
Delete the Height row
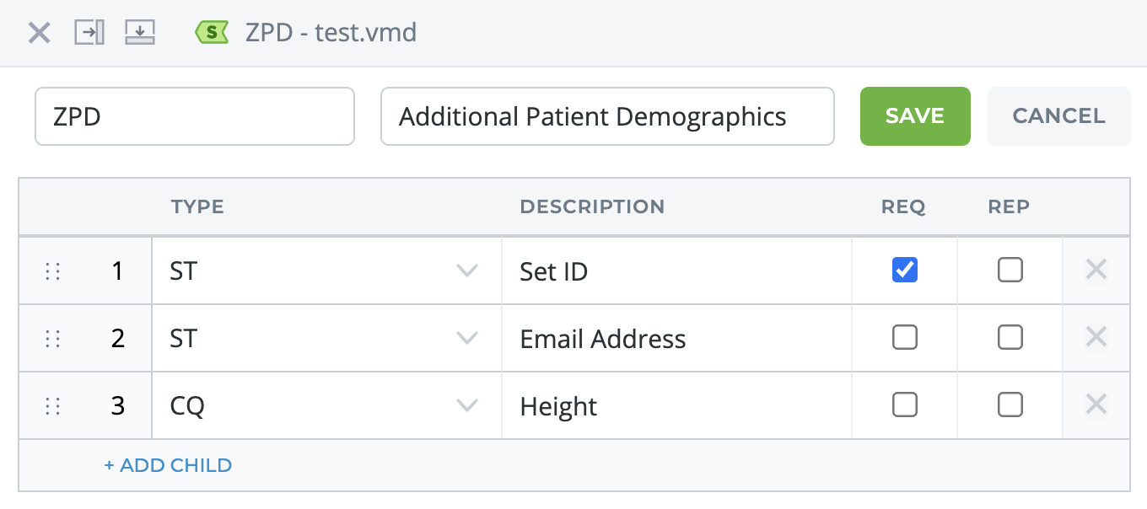tap(1096, 405)
